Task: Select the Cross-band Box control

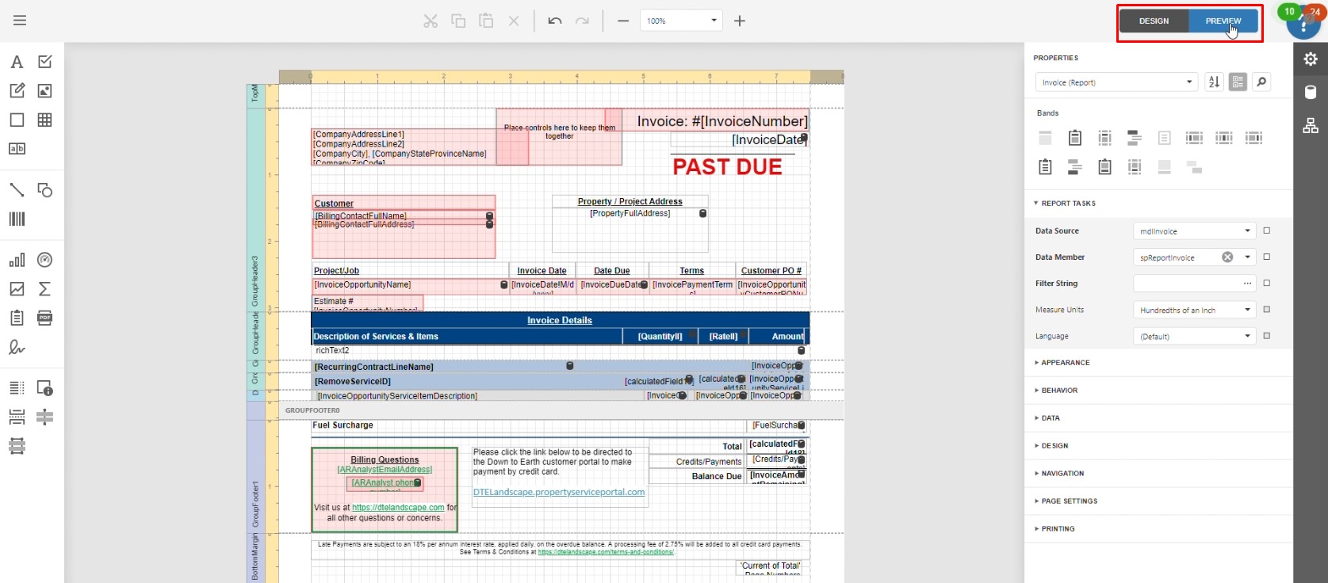Action: pyautogui.click(x=17, y=446)
